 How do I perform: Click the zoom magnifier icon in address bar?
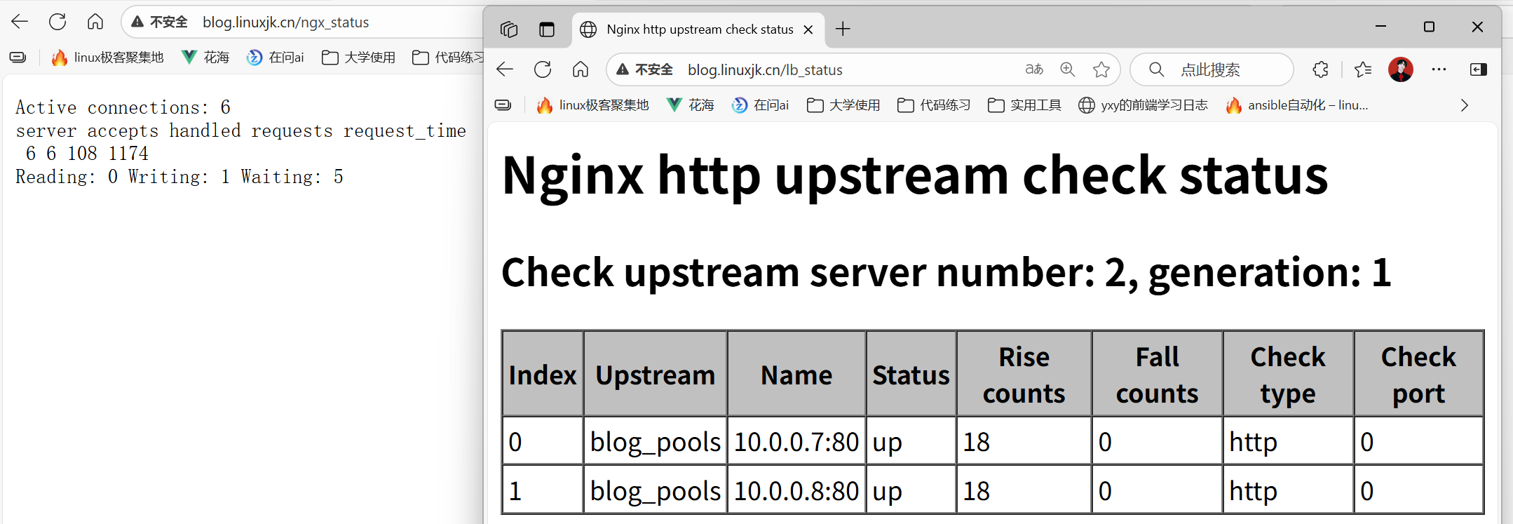pos(1068,69)
